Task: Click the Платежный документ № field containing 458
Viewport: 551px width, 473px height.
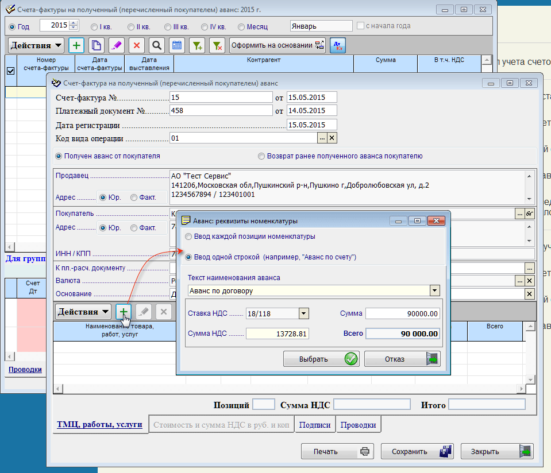Action: (221, 111)
